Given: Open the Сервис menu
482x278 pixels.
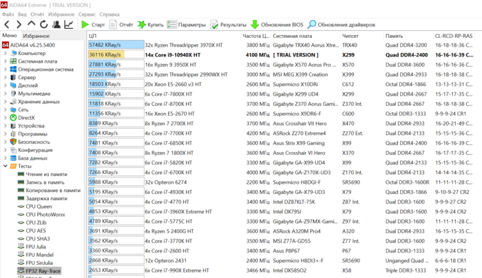Looking at the screenshot, I should click(87, 14).
